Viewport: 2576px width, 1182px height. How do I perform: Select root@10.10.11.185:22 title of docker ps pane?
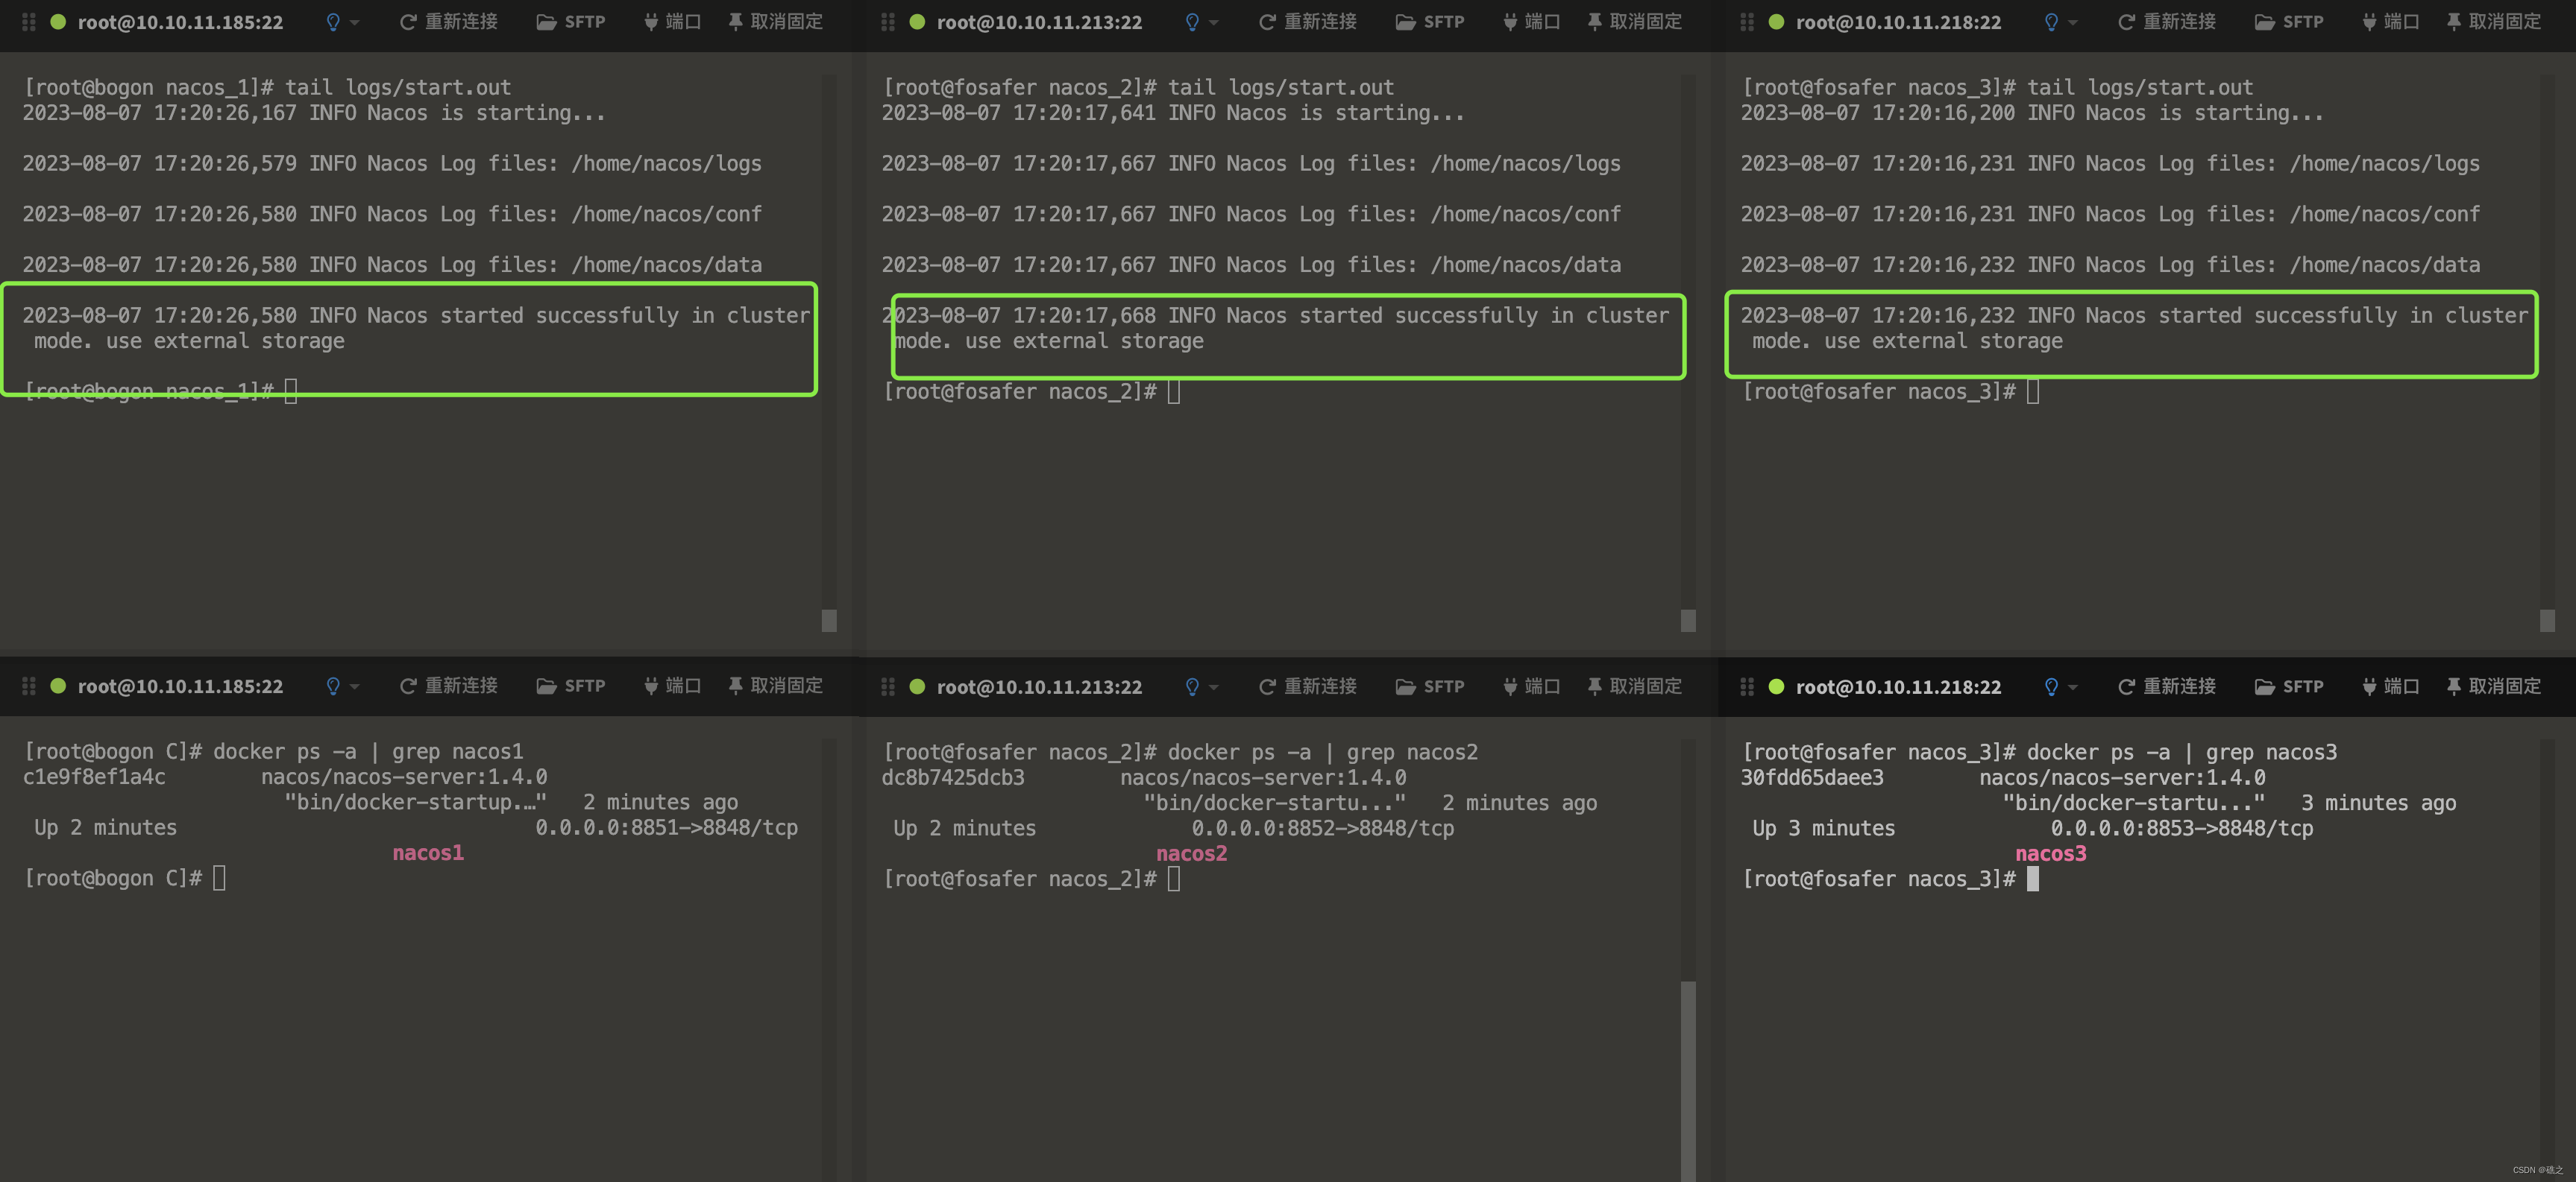pos(180,686)
